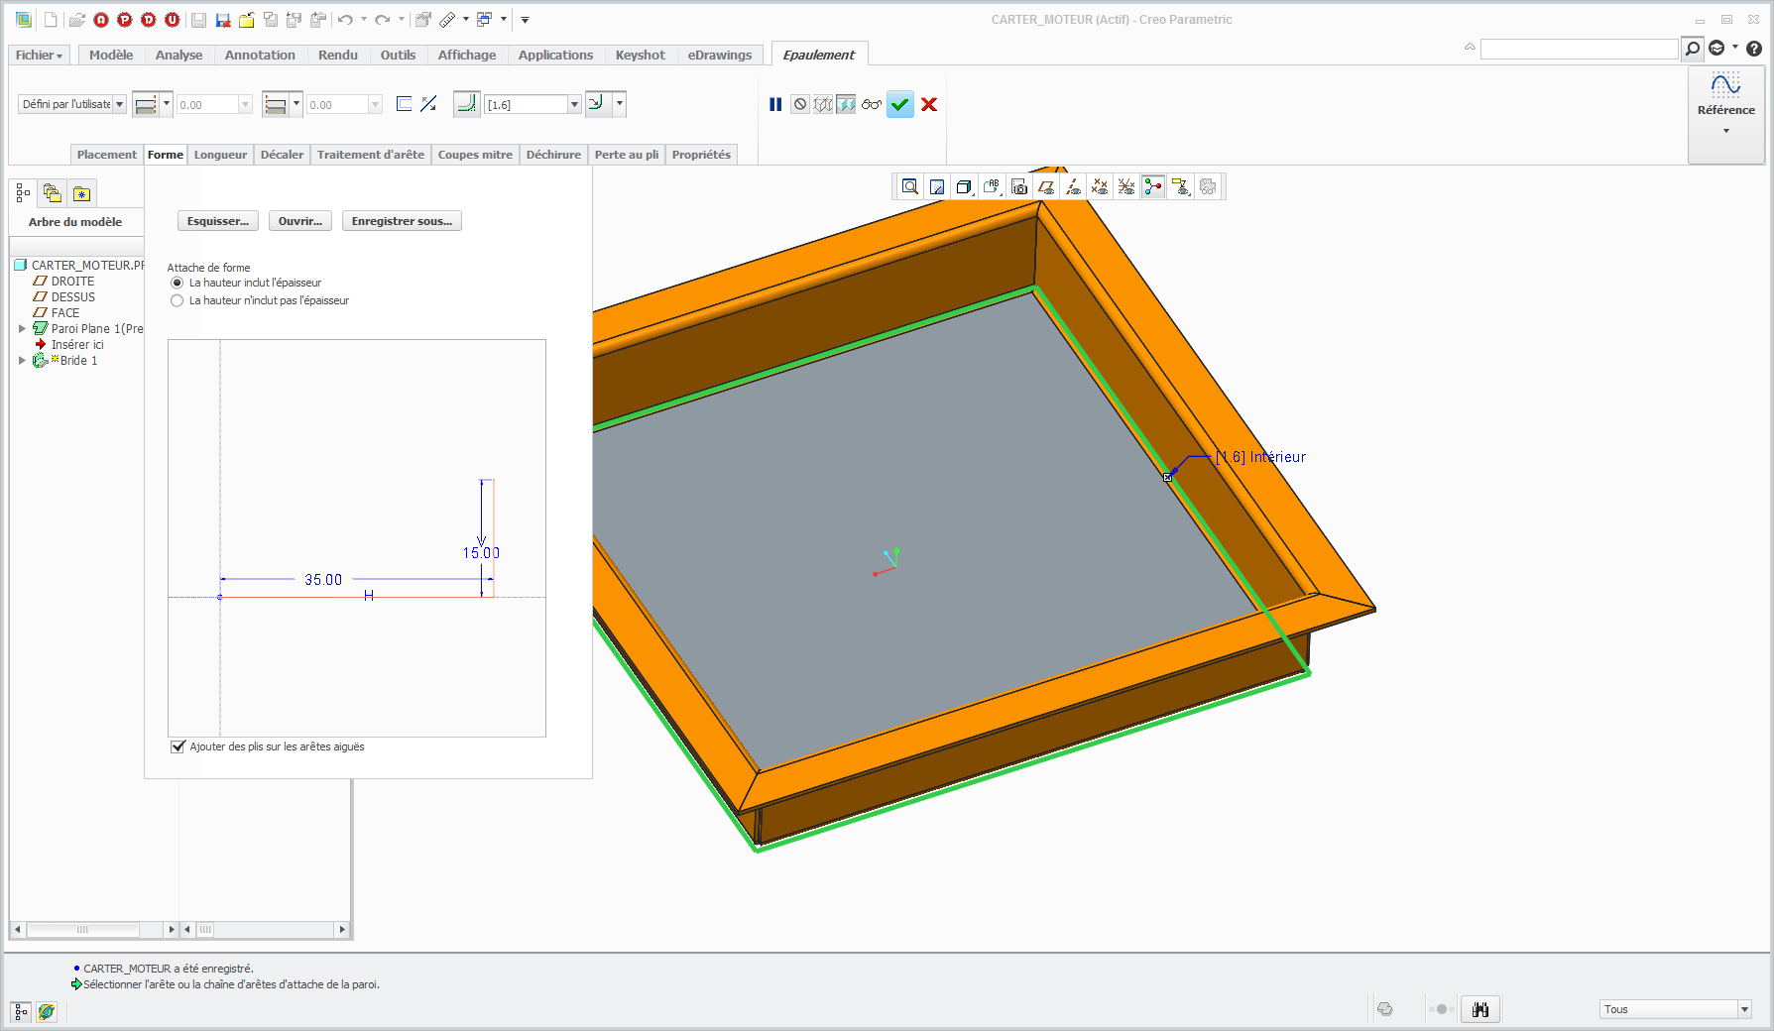Image resolution: width=1774 pixels, height=1031 pixels.
Task: Flip the flange thickness side icon
Action: 428,104
